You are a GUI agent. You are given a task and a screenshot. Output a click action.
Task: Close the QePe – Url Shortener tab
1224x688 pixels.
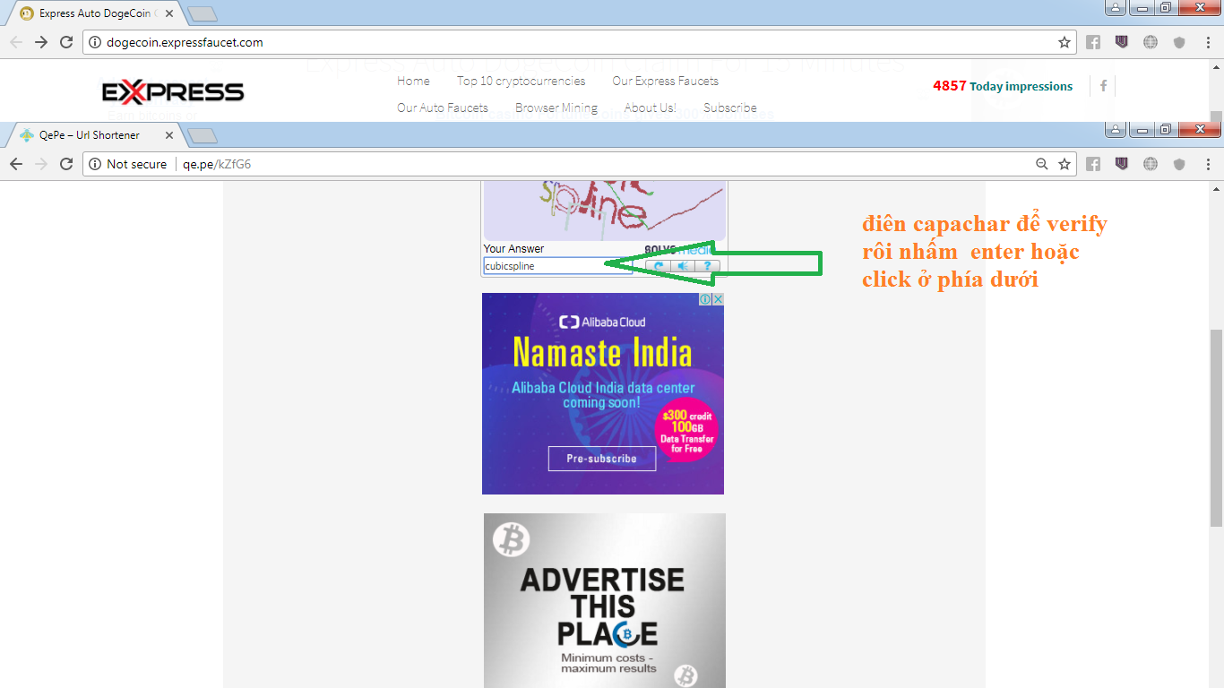pos(169,135)
